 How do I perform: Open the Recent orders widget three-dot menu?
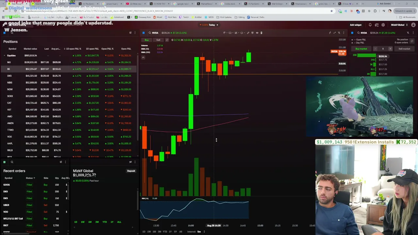point(65,162)
